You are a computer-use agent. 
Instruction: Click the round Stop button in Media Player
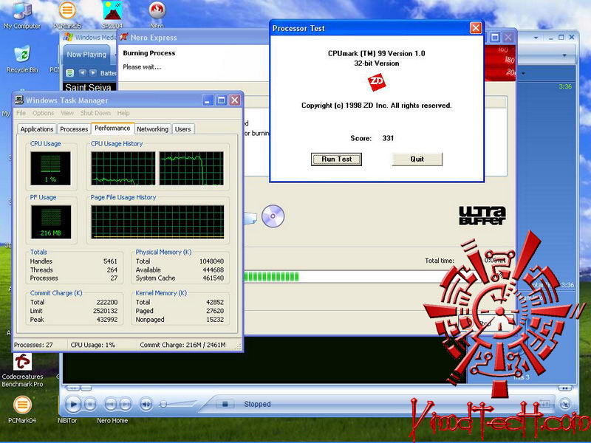pyautogui.click(x=90, y=405)
